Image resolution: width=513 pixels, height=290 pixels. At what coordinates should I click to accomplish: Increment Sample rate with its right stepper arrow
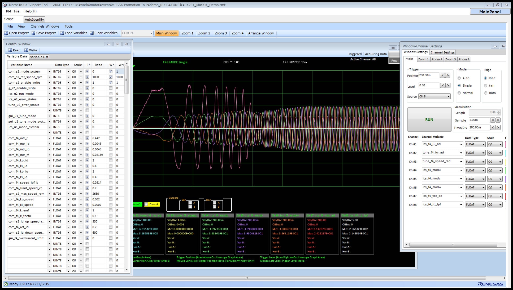pos(498,120)
